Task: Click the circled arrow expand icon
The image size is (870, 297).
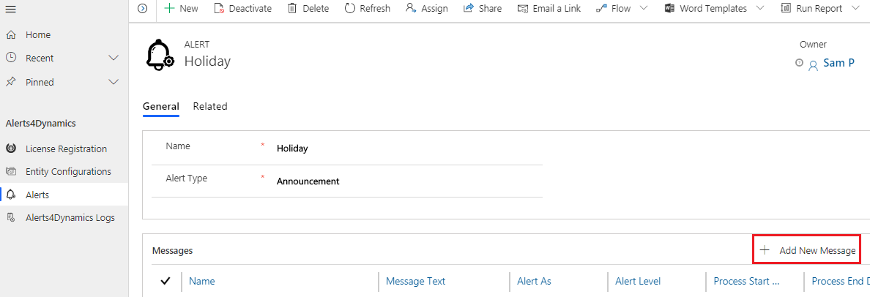Action: (x=143, y=8)
